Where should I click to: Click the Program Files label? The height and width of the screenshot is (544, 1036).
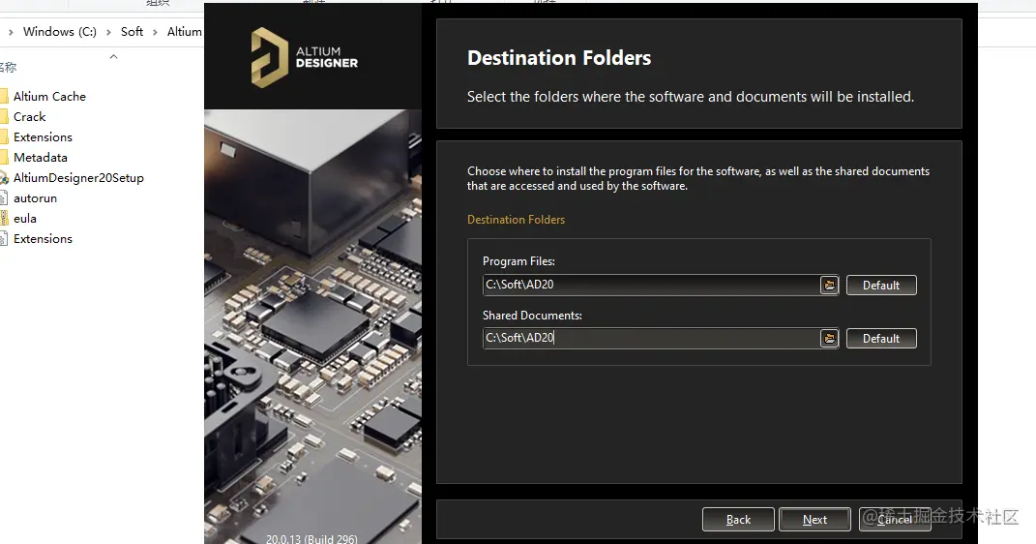518,261
